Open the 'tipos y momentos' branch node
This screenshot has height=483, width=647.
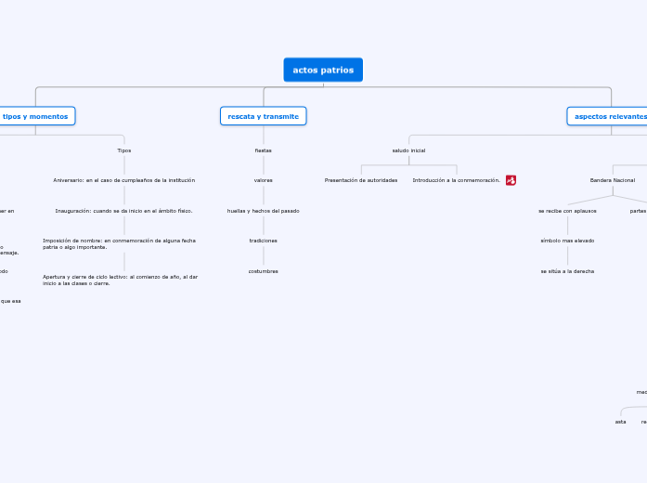click(x=36, y=116)
